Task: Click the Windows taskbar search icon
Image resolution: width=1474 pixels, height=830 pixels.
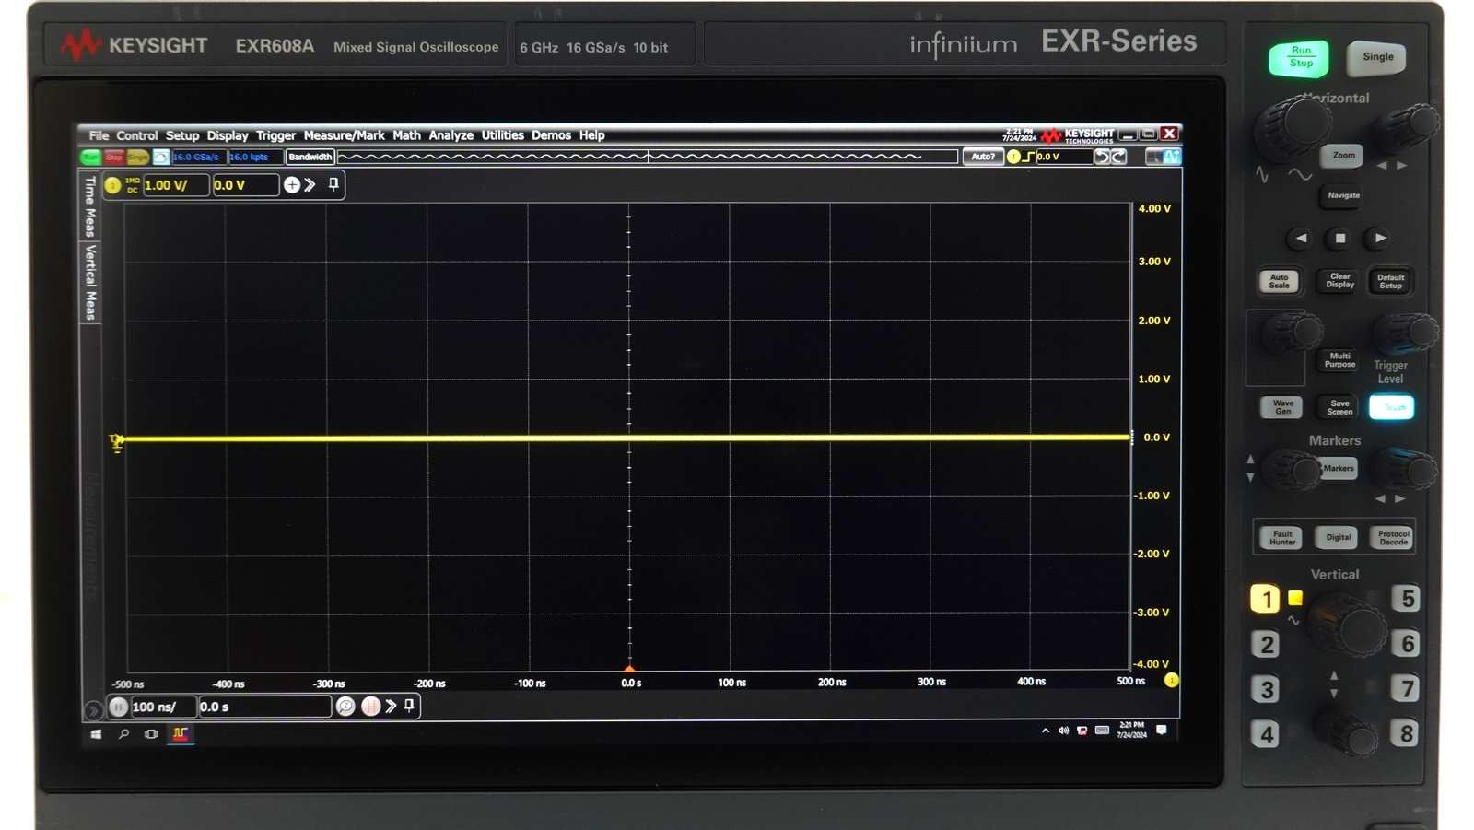Action: point(123,734)
